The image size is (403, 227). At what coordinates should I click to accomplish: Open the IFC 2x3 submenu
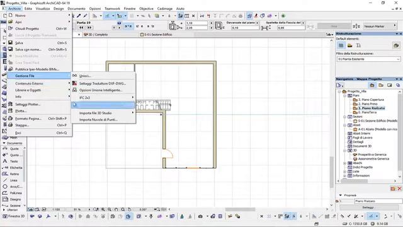pyautogui.click(x=103, y=98)
